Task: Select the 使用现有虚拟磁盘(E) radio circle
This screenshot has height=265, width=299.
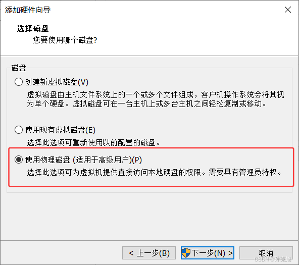Action: tap(19, 130)
